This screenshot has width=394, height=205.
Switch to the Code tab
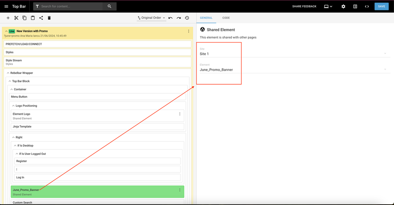tap(226, 18)
